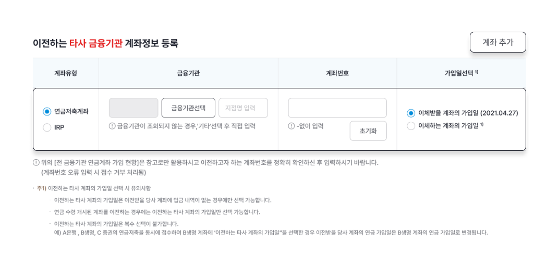Select 이체받을 계좌의 가입일 (2021.04.27)
Image resolution: width=559 pixels, height=271 pixels.
coord(411,113)
